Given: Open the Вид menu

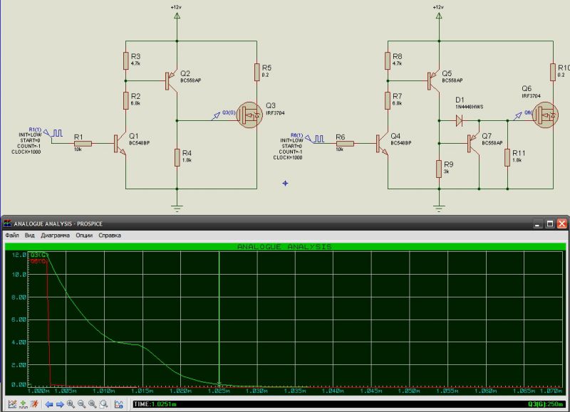Looking at the screenshot, I should pos(29,235).
